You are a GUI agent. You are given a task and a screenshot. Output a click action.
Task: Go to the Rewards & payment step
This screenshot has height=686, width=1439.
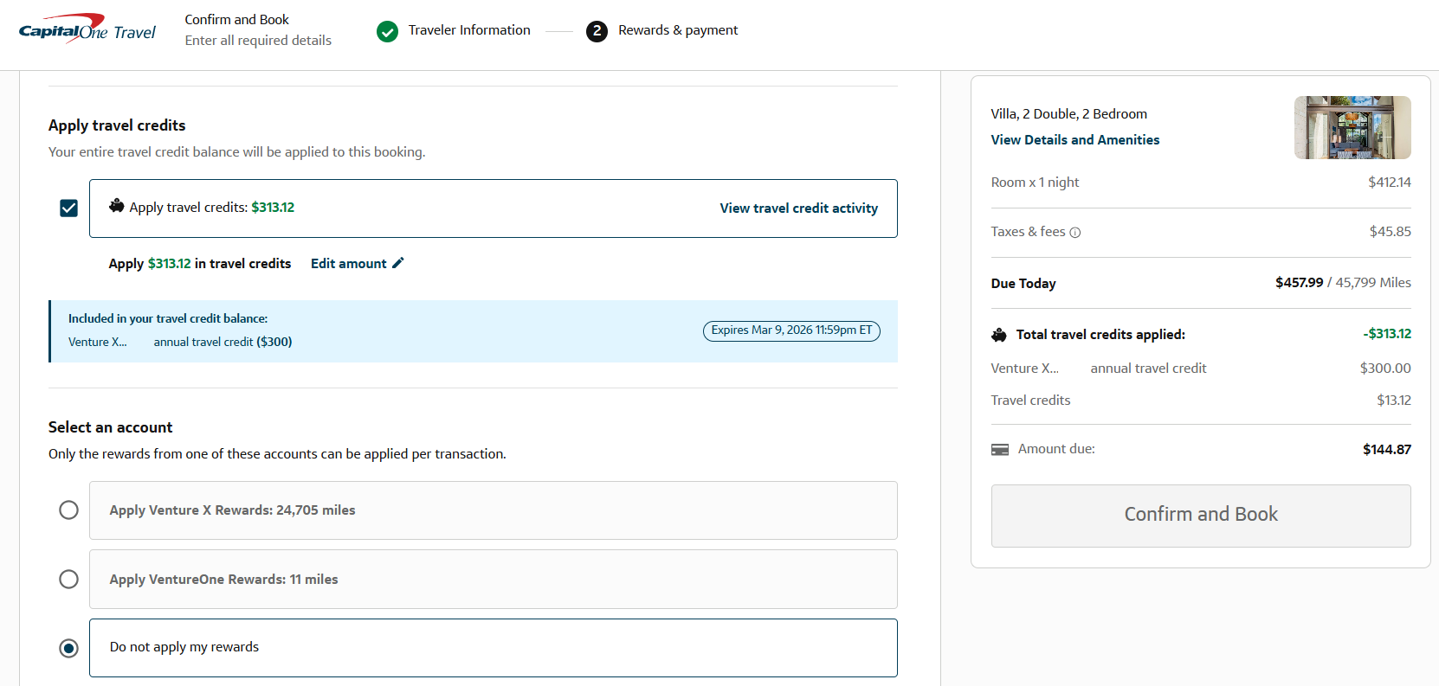[678, 30]
